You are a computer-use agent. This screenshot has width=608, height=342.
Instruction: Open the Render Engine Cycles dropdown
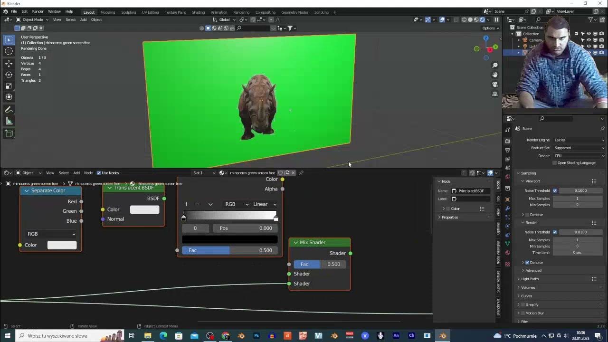[x=579, y=140]
